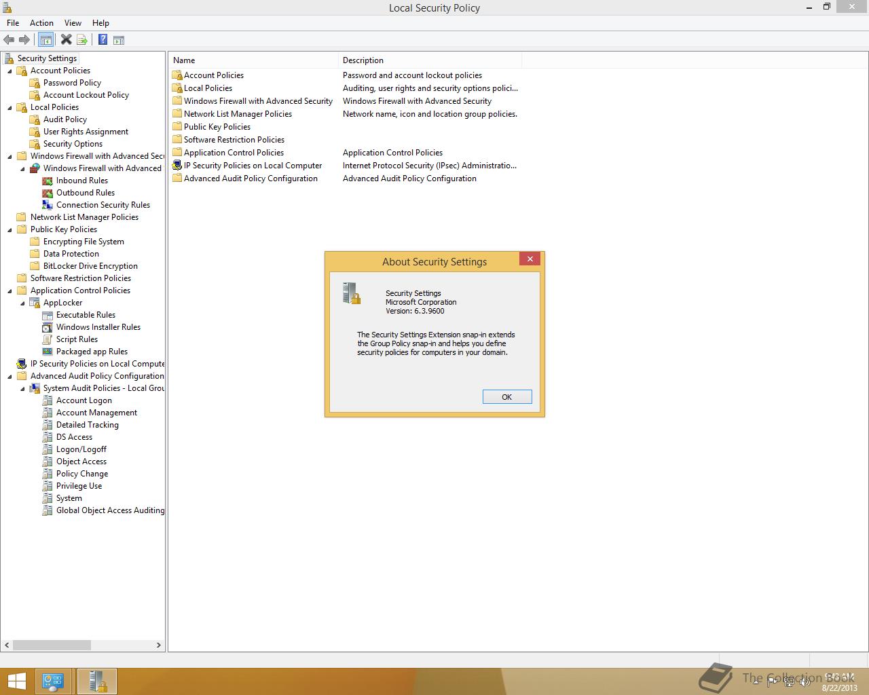Screen dimensions: 869x695
Task: Click the Back arrow toolbar icon
Action: coord(9,40)
